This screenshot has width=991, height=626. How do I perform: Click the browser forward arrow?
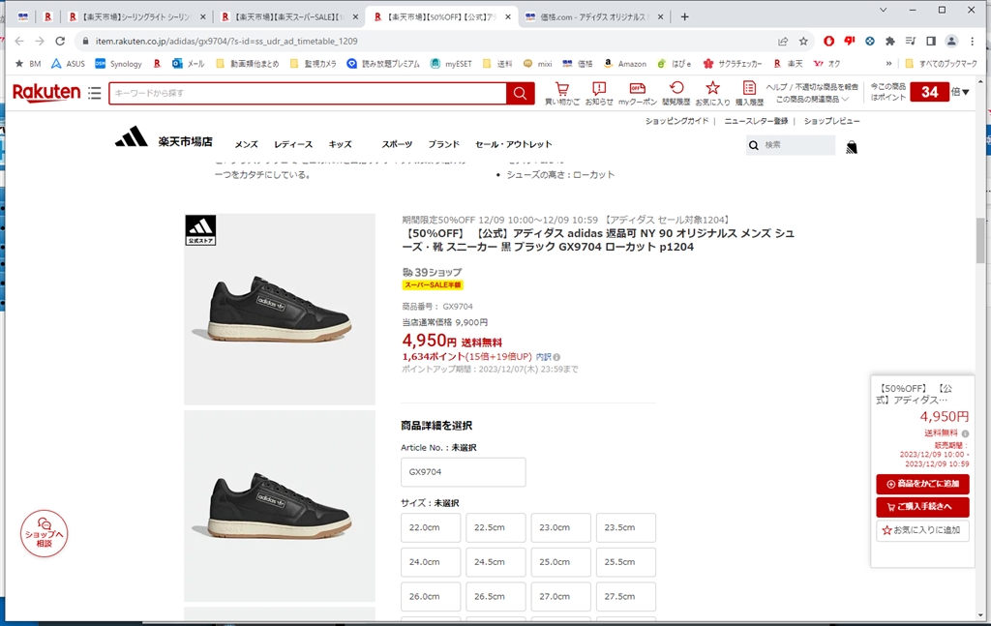pos(40,41)
